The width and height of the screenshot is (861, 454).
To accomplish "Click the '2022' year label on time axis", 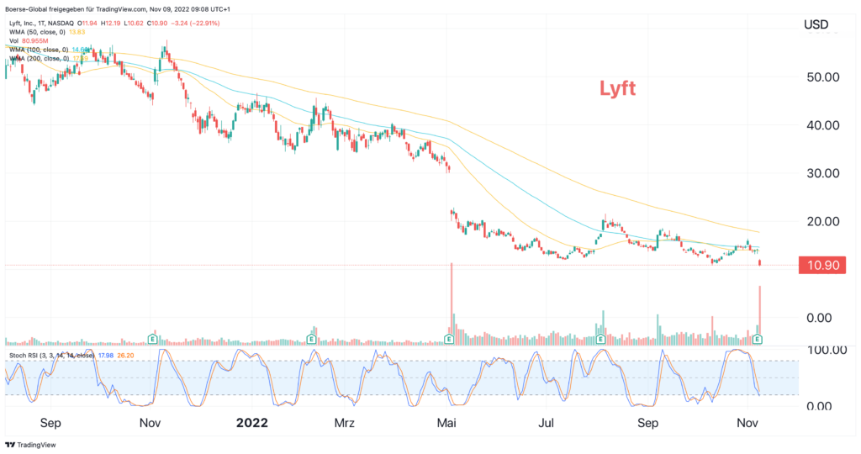I will pyautogui.click(x=252, y=423).
